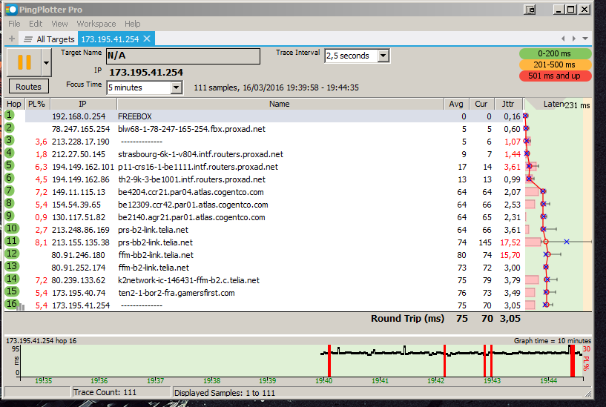
Task: Open the tab list dropdown arrow
Action: pos(585,39)
